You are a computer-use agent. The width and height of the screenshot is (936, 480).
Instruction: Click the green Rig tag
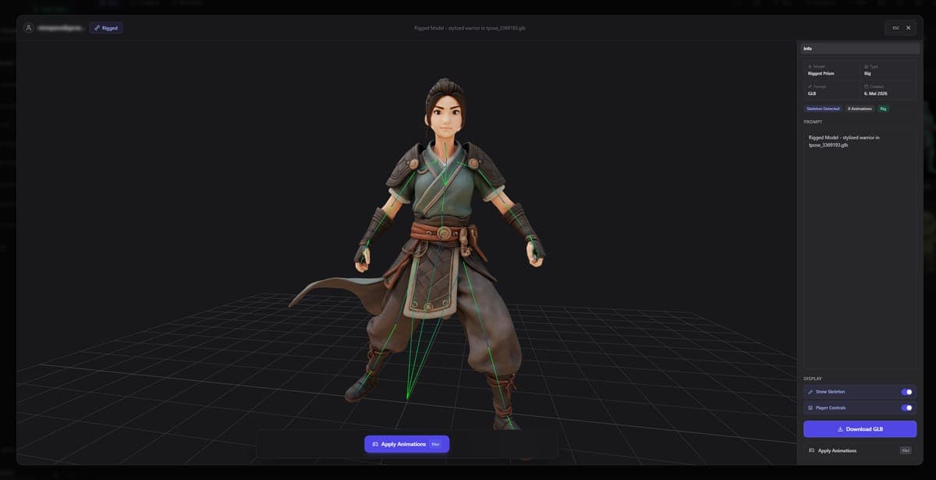(x=884, y=108)
